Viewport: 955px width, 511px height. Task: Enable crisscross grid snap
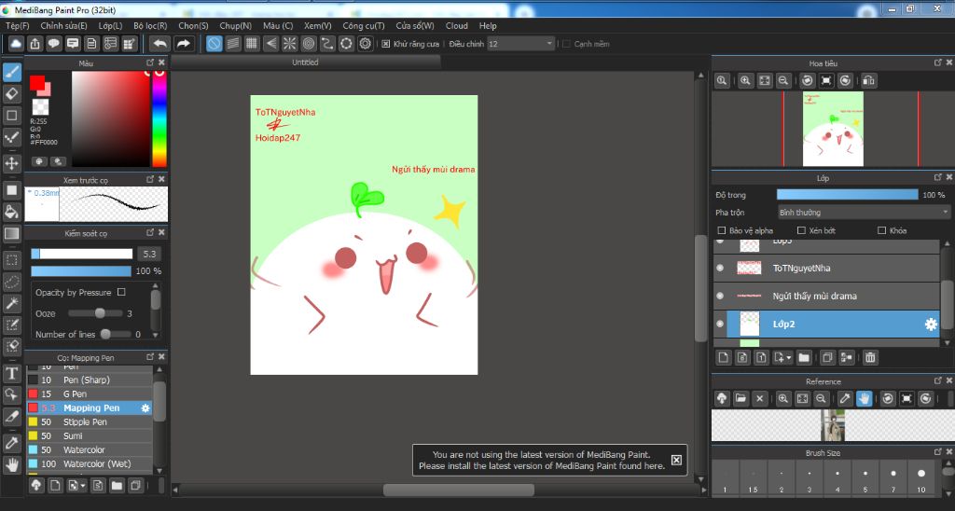(x=252, y=44)
